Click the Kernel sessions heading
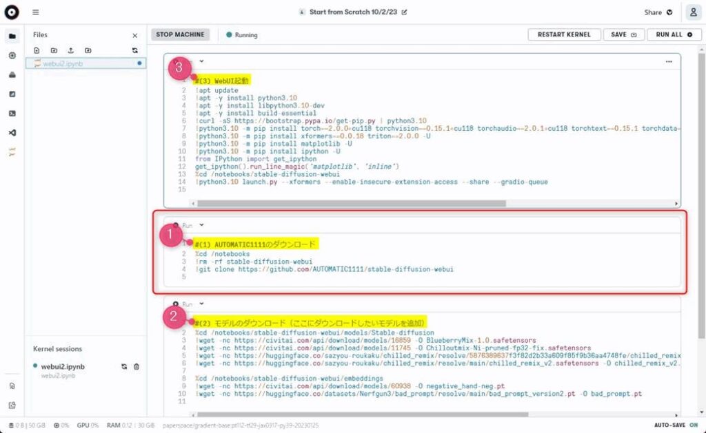 click(x=58, y=349)
